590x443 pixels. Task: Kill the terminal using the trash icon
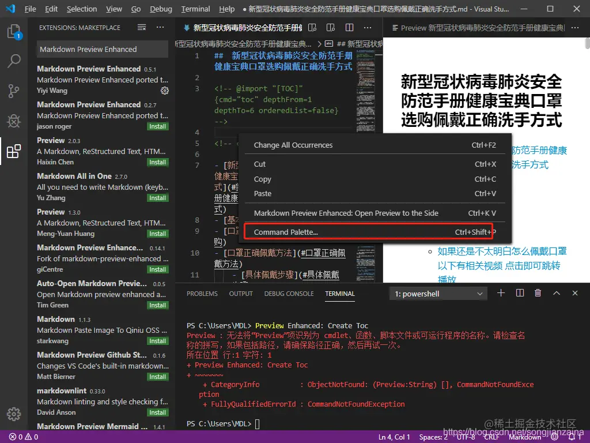[538, 293]
